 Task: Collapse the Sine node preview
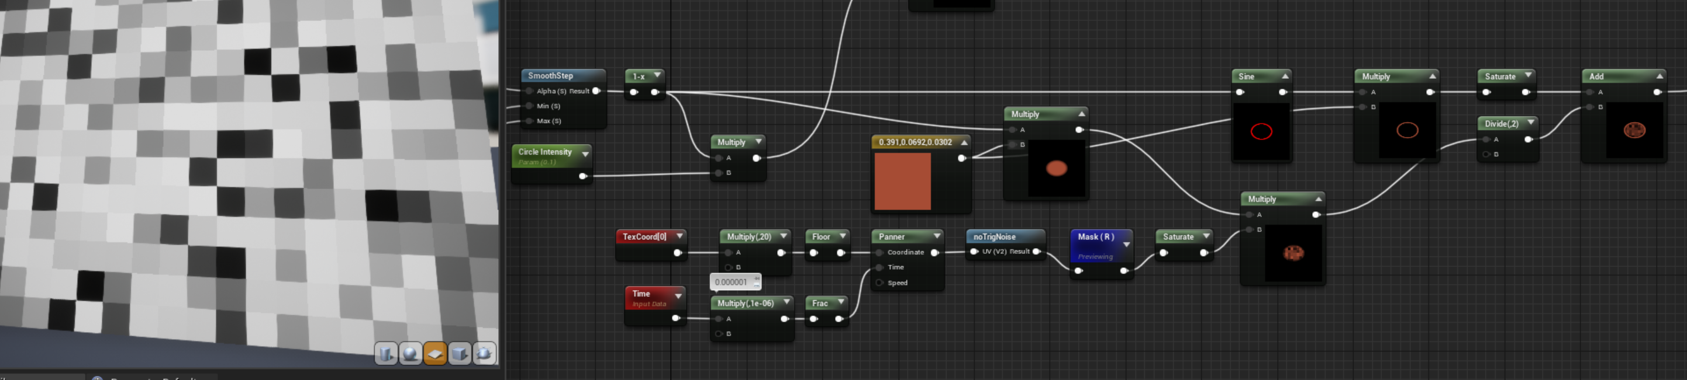(x=1285, y=76)
